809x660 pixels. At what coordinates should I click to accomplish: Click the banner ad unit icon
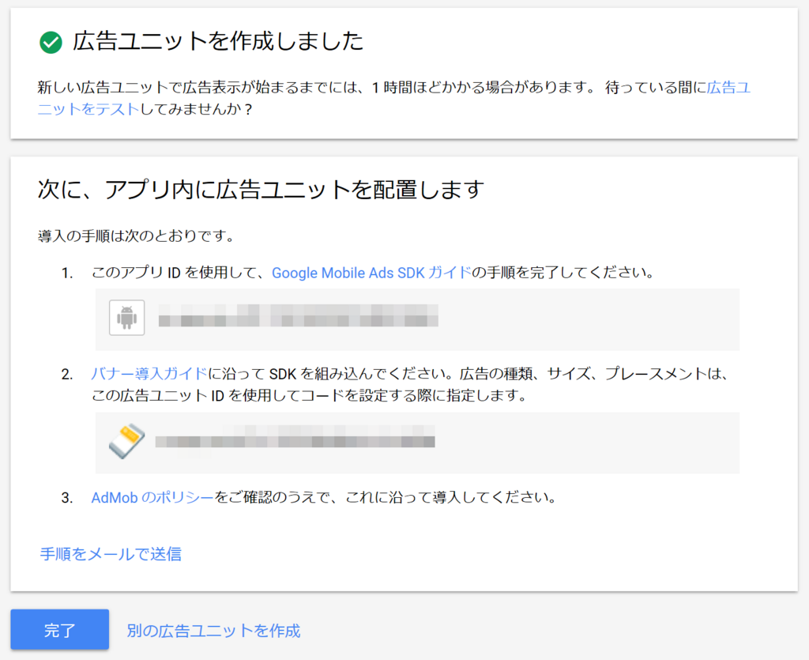(128, 443)
